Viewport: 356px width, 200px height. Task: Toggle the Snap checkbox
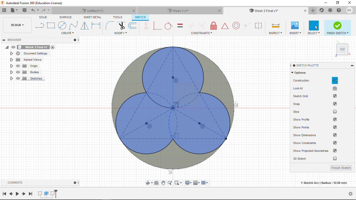tap(335, 104)
